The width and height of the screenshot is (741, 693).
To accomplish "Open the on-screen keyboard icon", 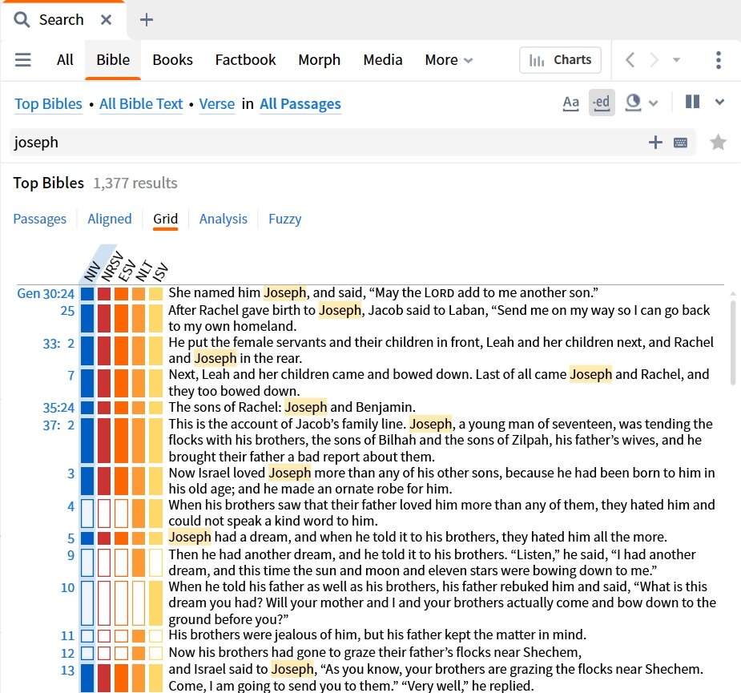I will [x=680, y=143].
